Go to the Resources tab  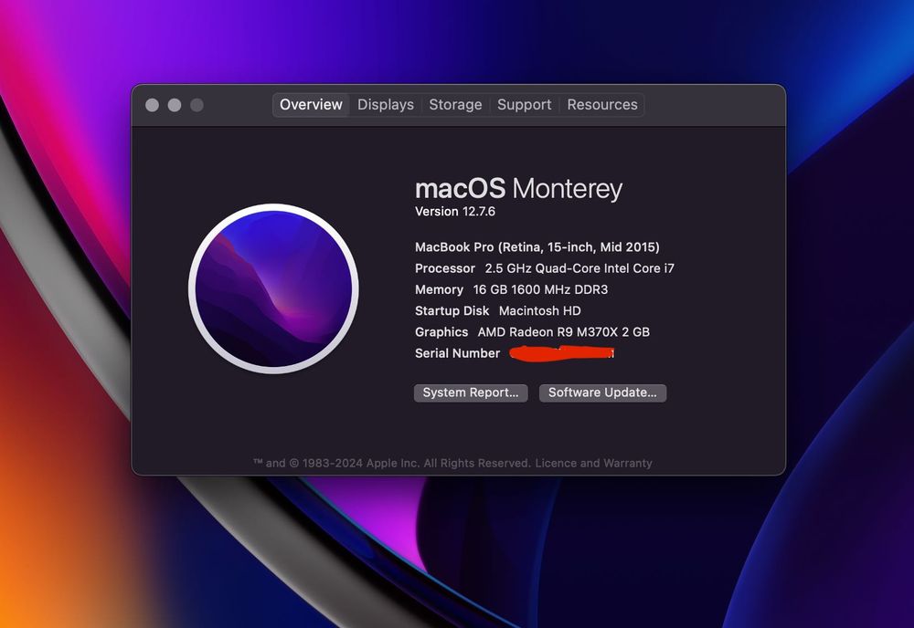click(x=602, y=105)
